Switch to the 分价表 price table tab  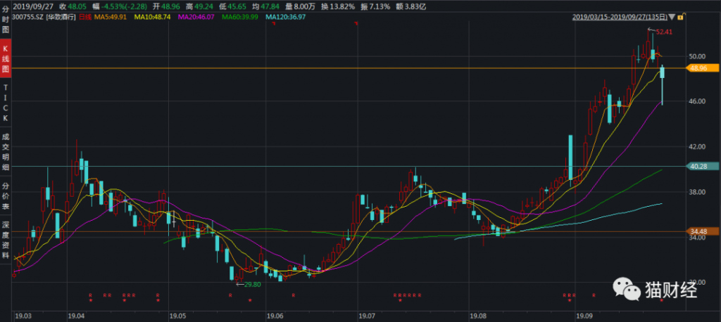pos(6,196)
